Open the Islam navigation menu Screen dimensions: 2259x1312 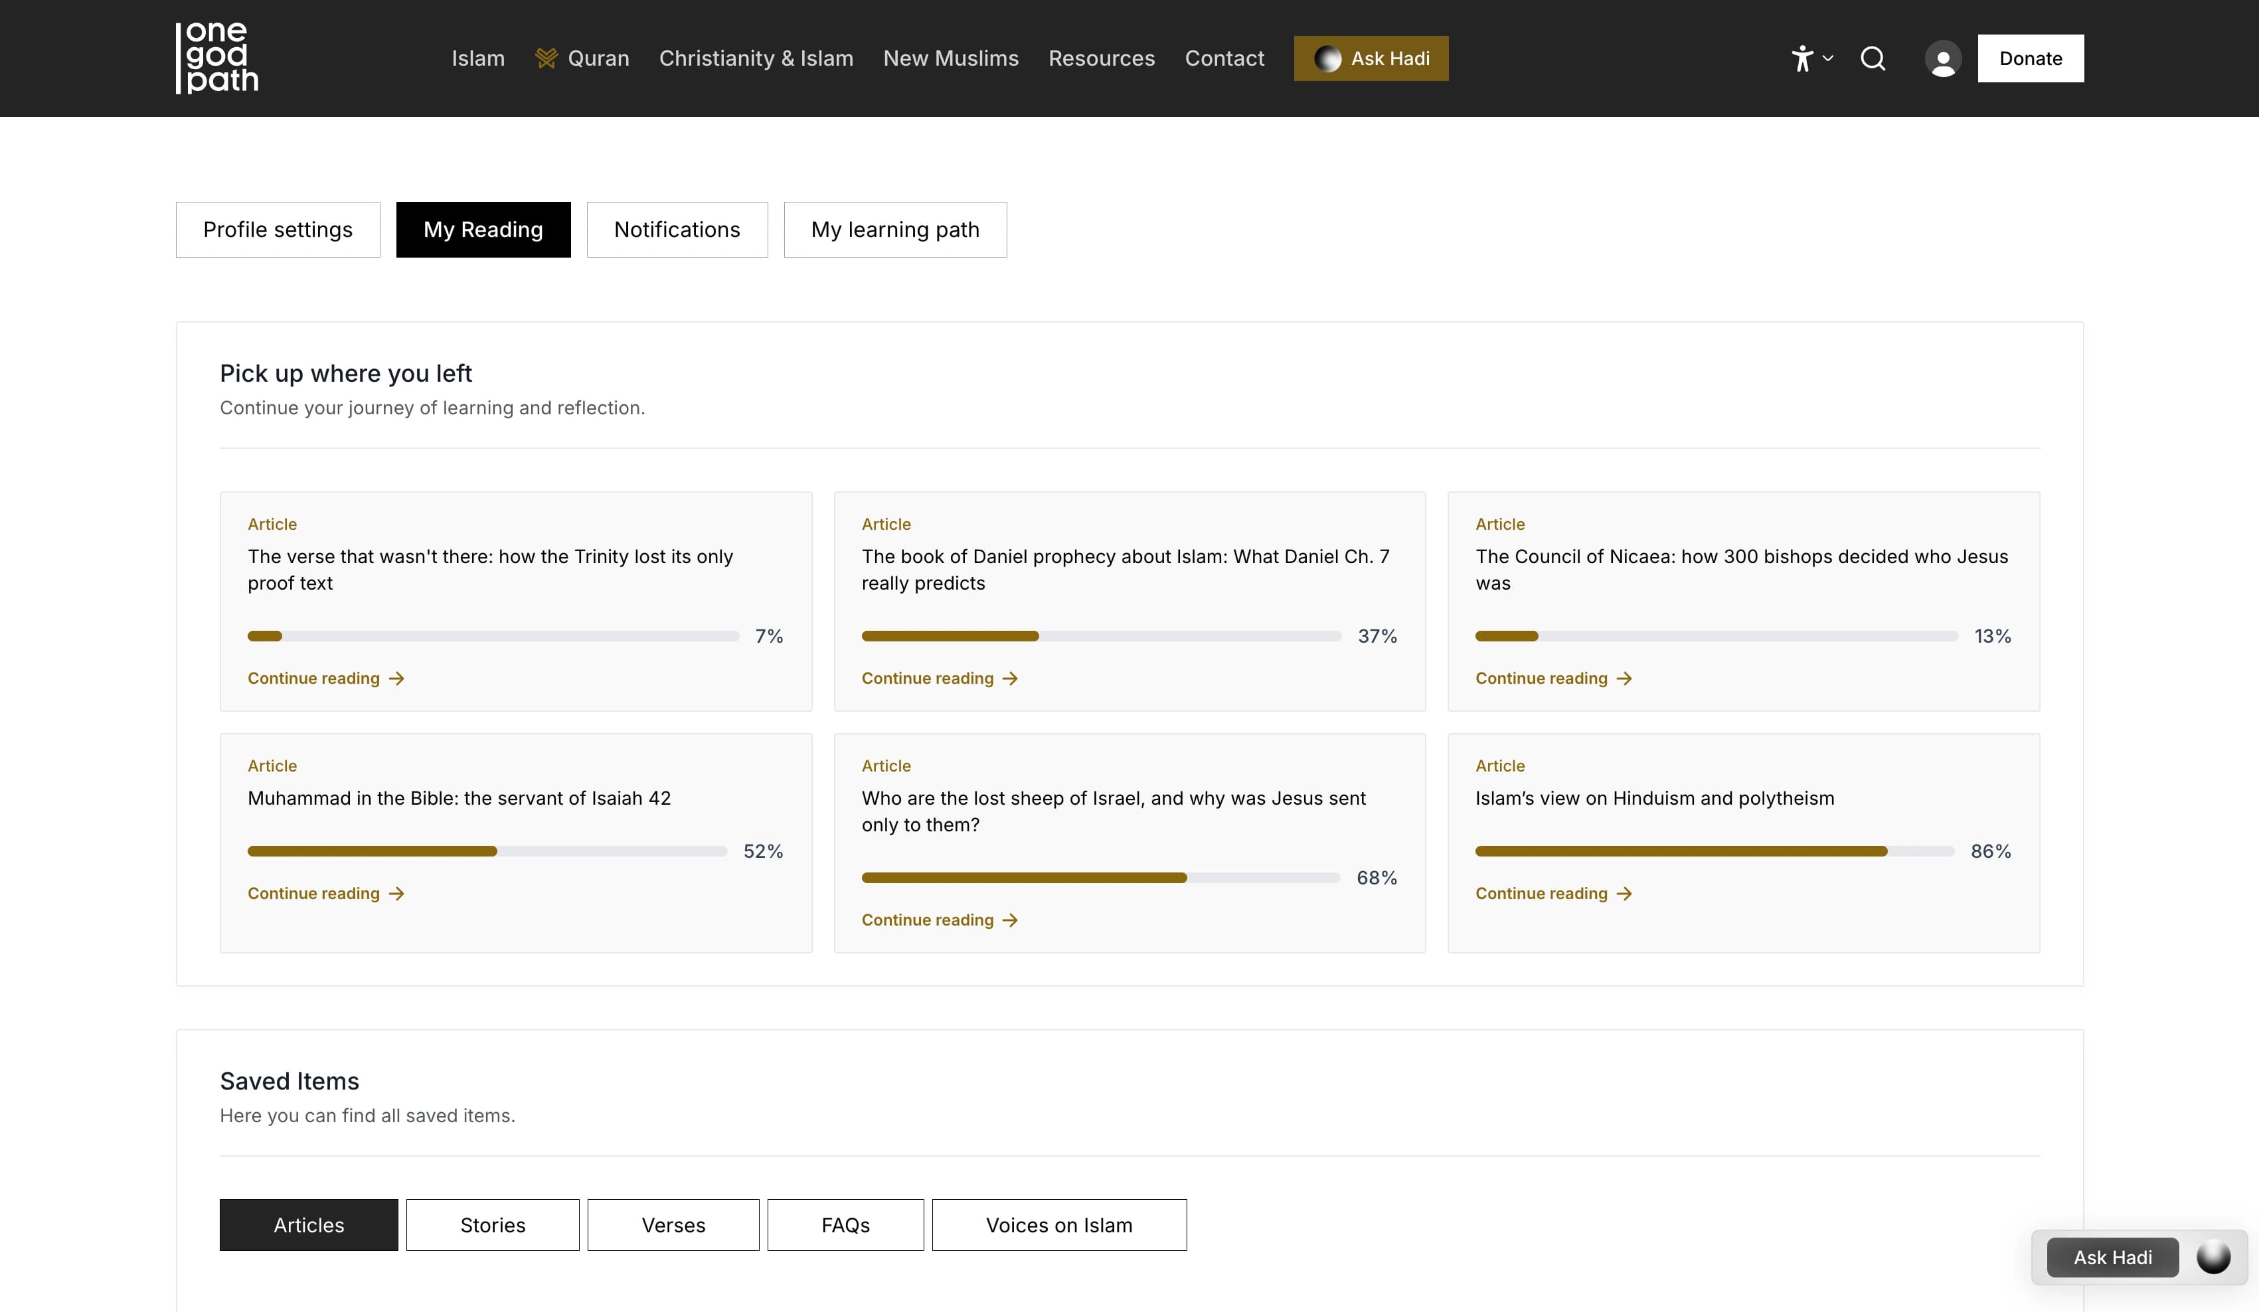pos(478,58)
